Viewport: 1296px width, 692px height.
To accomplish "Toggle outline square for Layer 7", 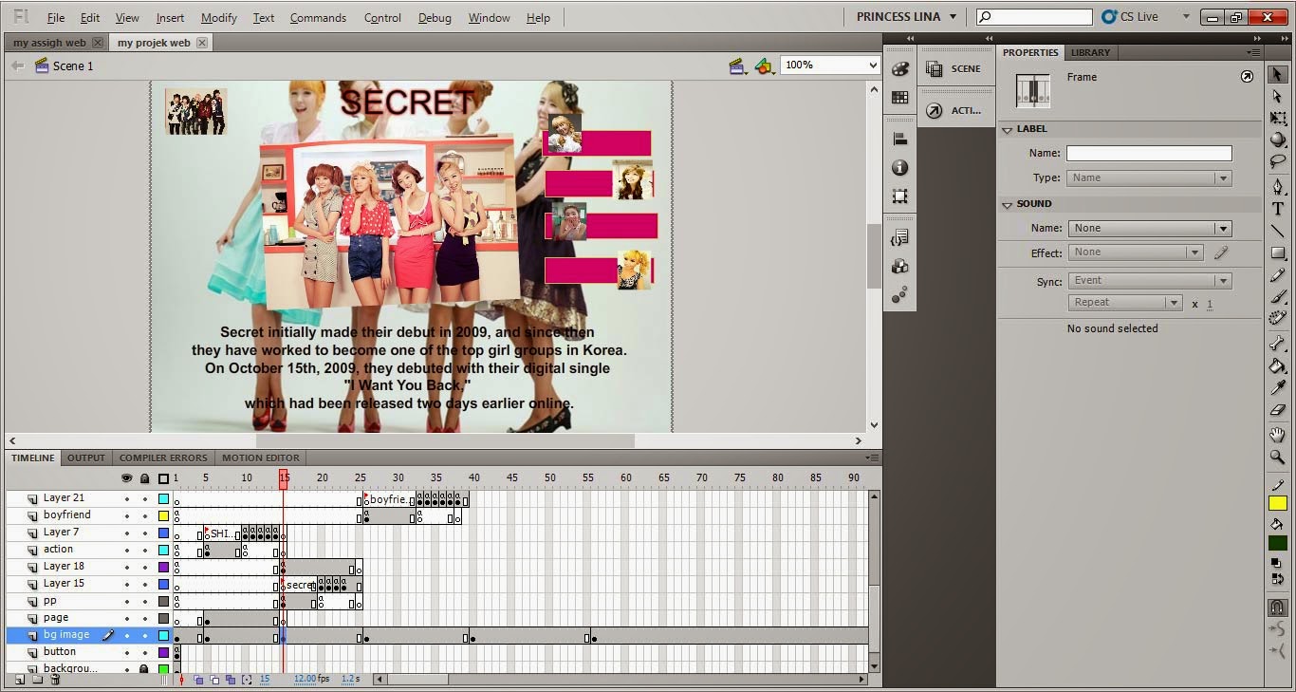I will pyautogui.click(x=163, y=533).
